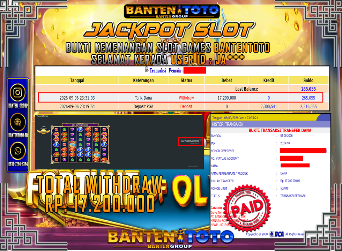Click the Transaksi Pemain heading

[x=166, y=70]
